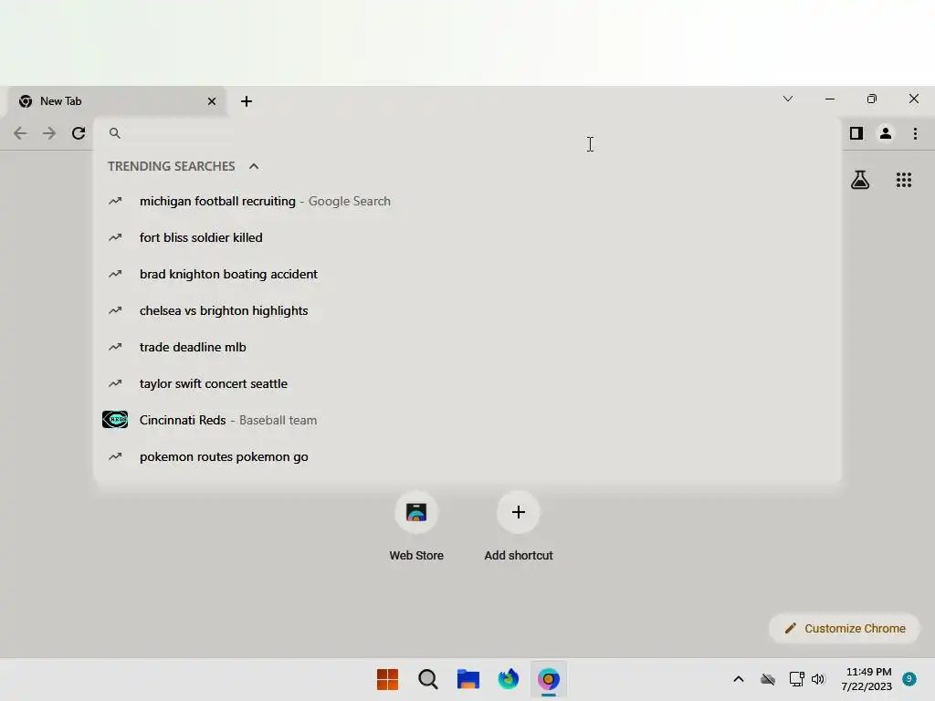The height and width of the screenshot is (701, 935).
Task: Select michigan football recruiting suggestion
Action: click(x=467, y=202)
